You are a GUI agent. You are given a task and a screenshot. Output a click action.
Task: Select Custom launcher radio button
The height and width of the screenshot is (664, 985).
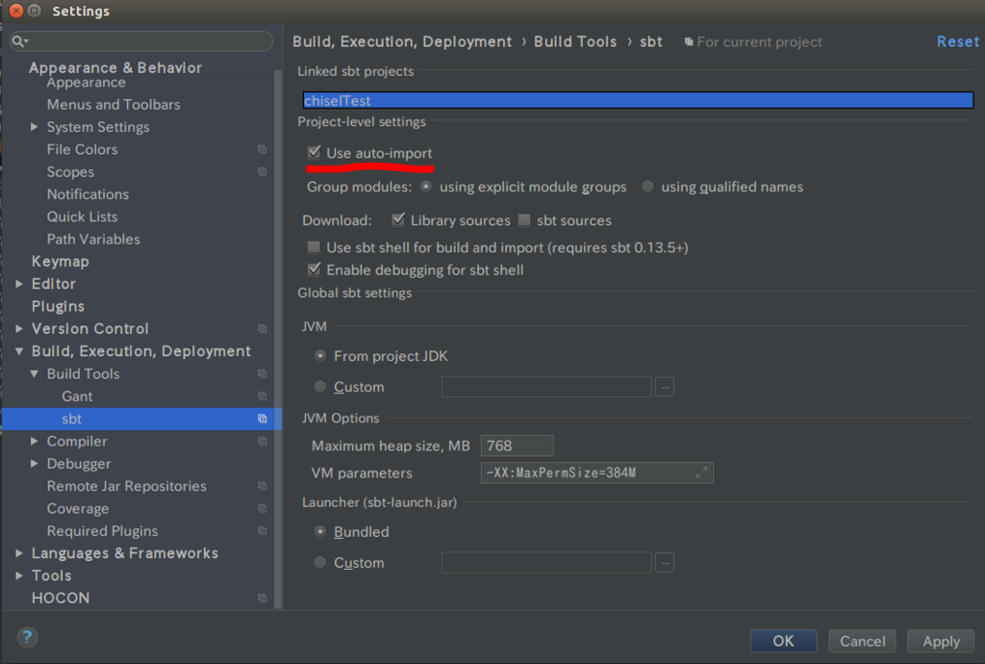[x=320, y=562]
